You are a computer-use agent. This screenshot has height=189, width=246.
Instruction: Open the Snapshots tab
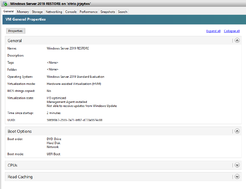(x=108, y=12)
